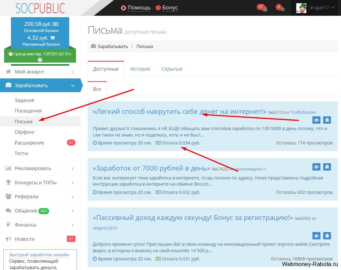Click the bar chart icon for Рекламировать

8,168
